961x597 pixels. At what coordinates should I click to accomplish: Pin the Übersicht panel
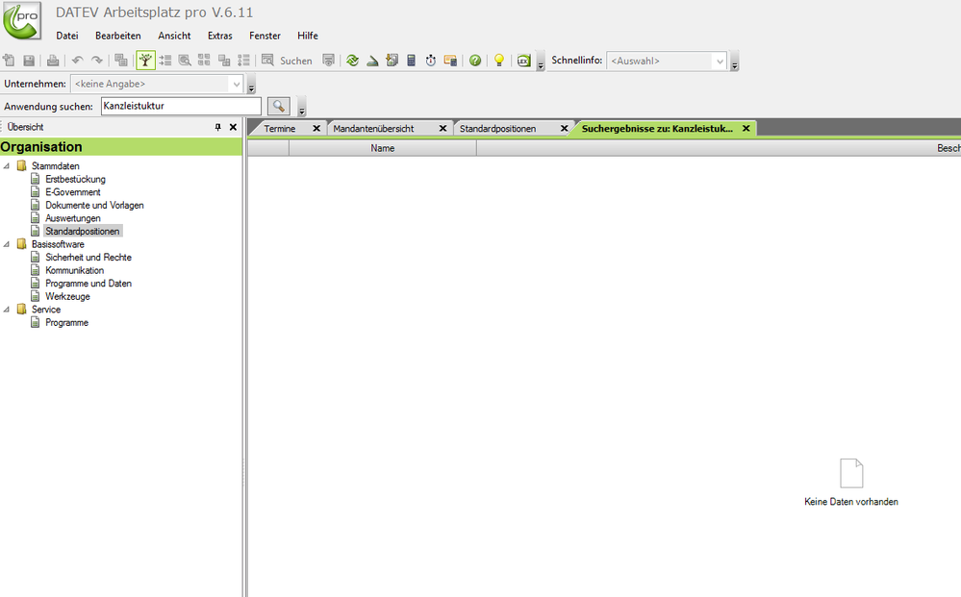click(217, 127)
